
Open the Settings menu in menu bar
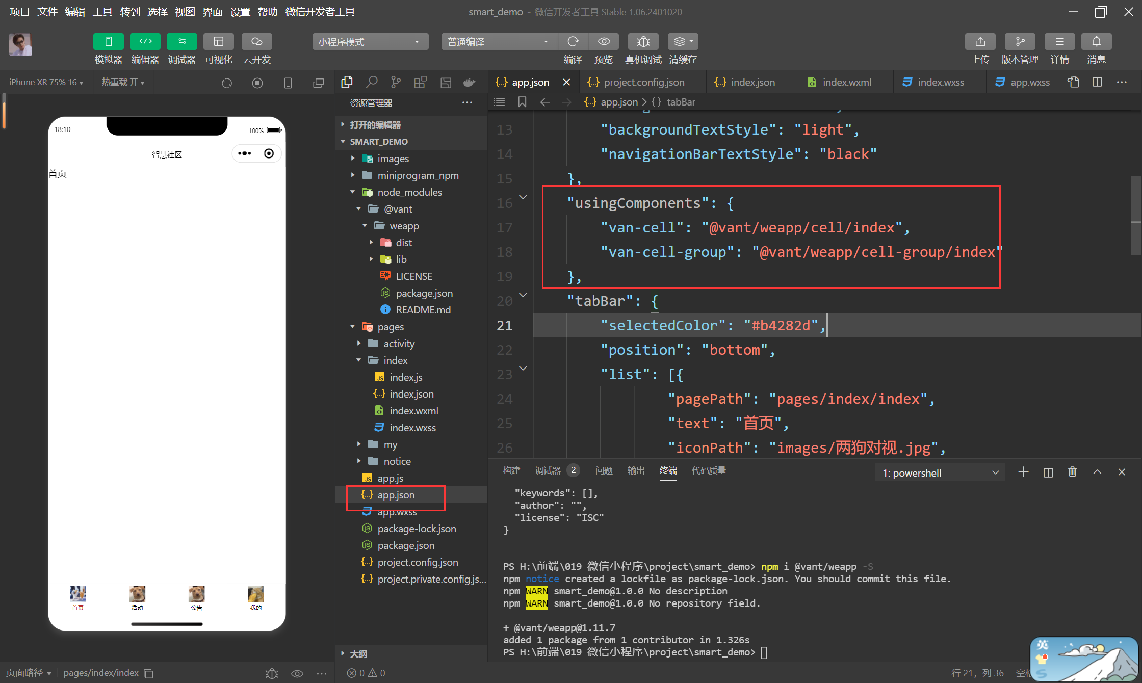[x=240, y=12]
